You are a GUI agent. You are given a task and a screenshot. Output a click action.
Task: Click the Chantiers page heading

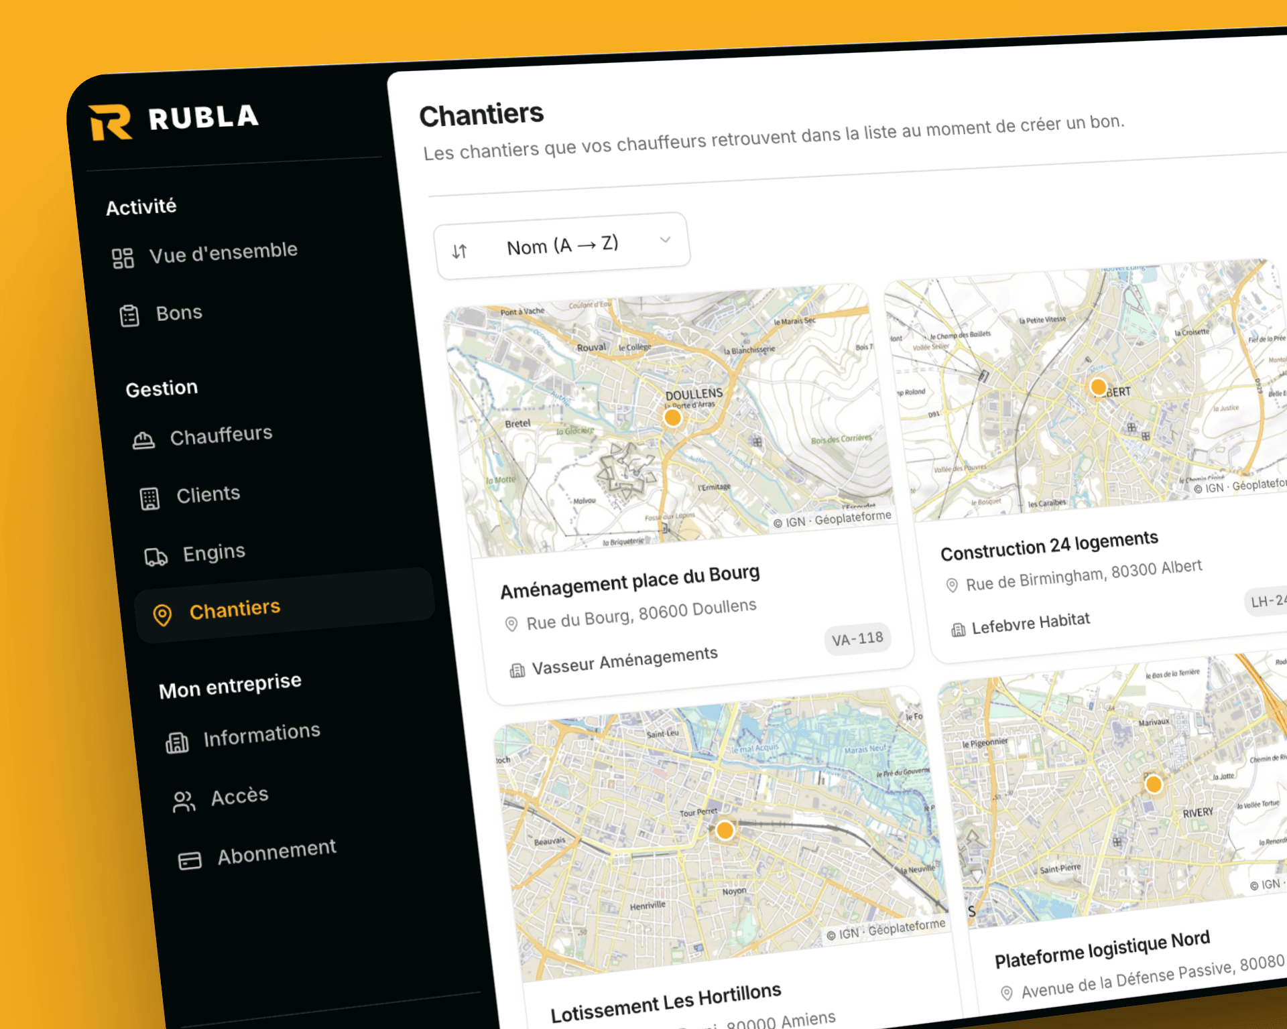click(481, 115)
